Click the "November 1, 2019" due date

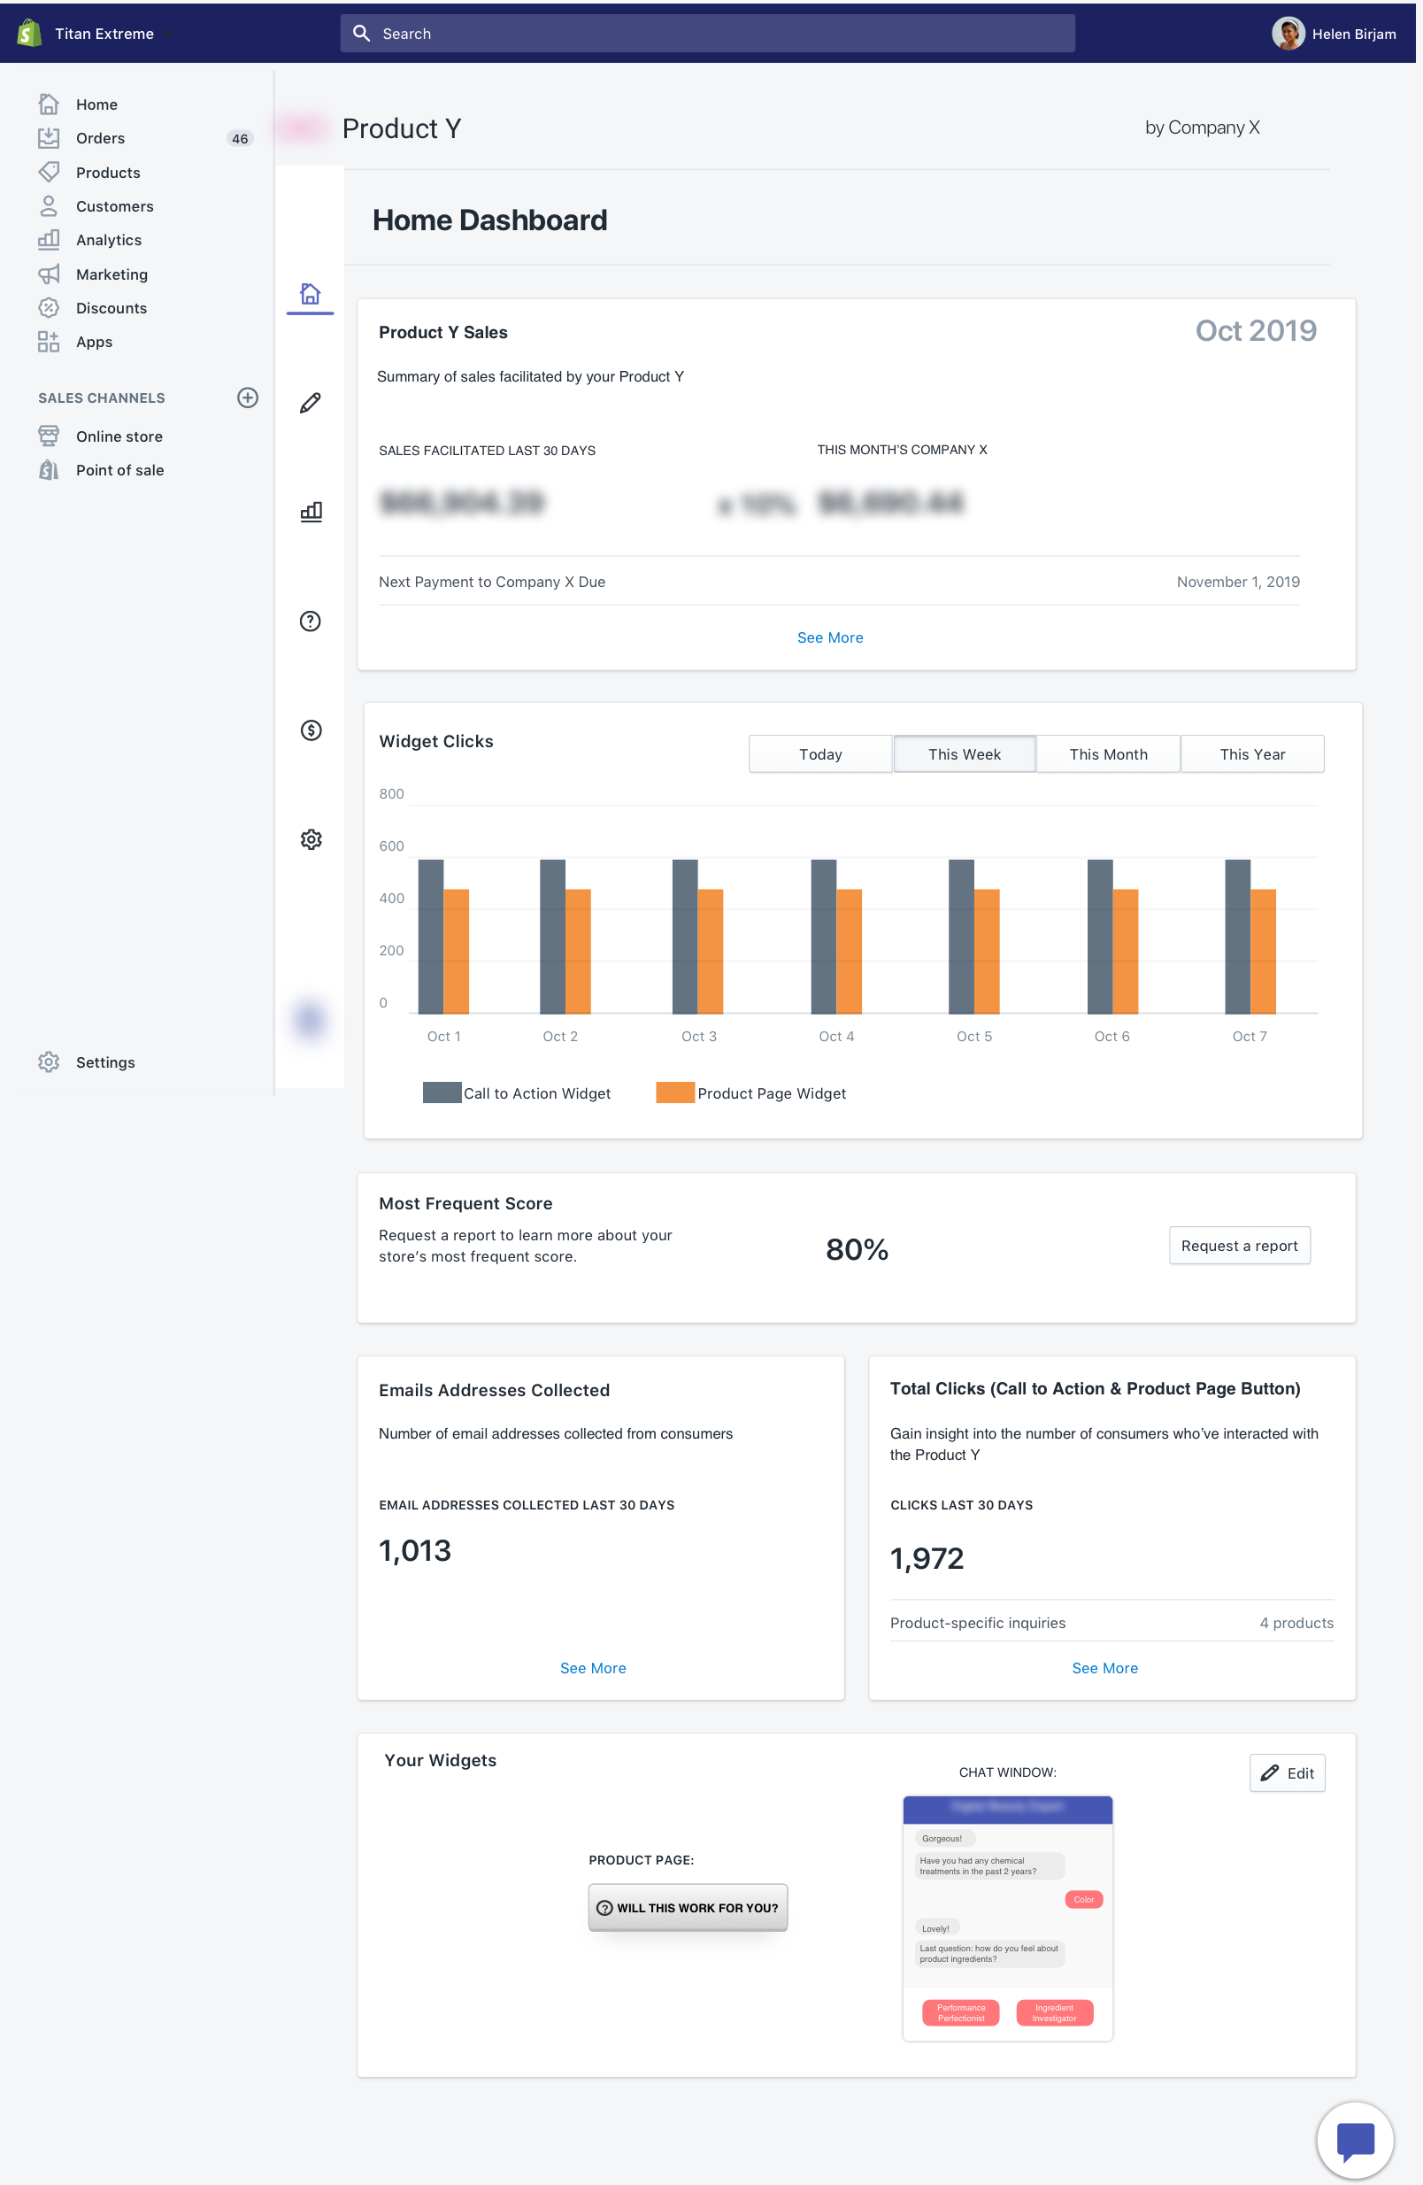(x=1238, y=581)
